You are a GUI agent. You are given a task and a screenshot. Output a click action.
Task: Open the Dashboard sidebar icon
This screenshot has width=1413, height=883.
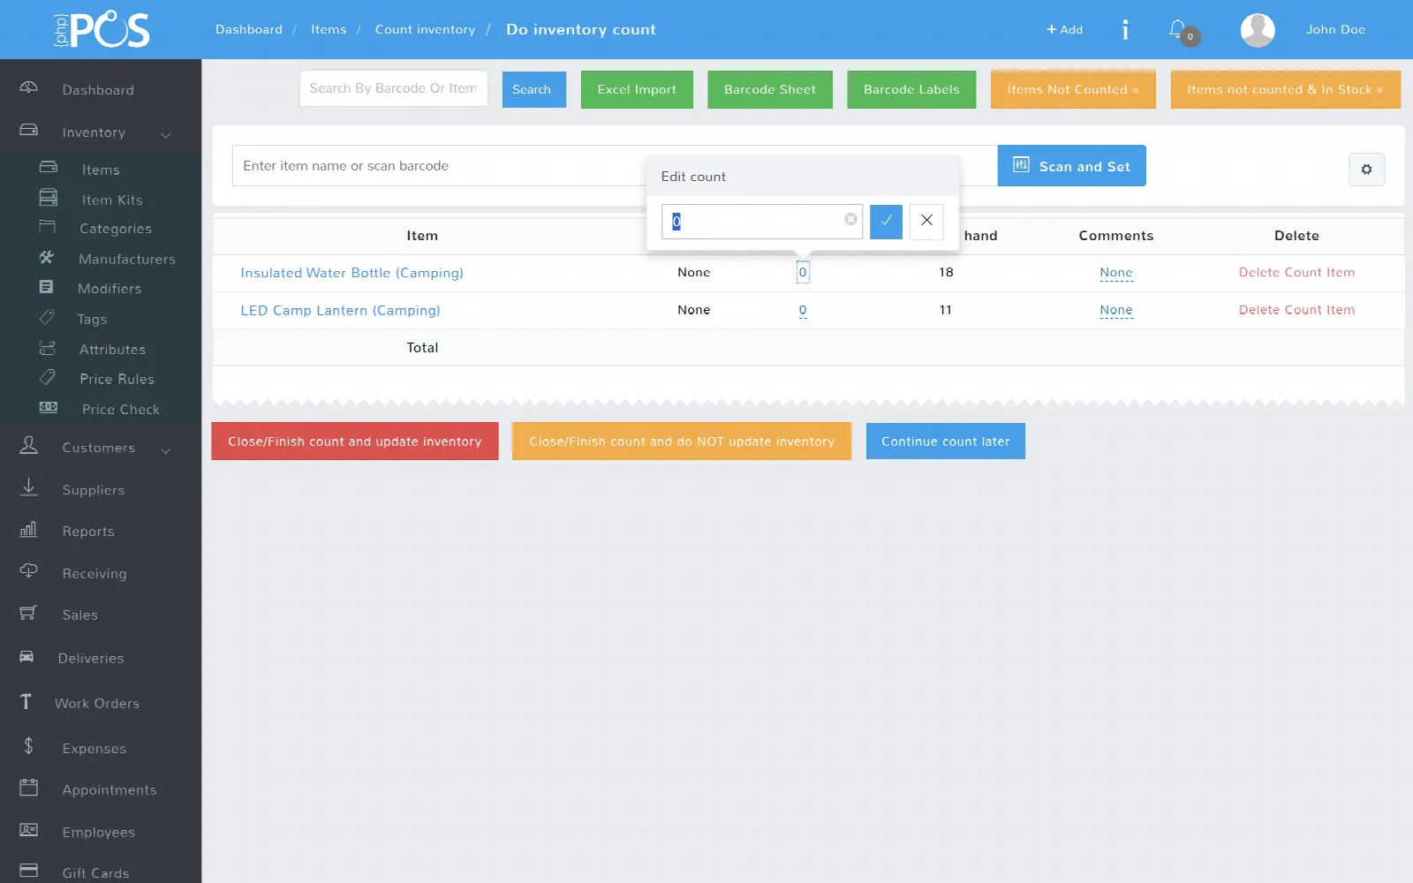coord(28,87)
